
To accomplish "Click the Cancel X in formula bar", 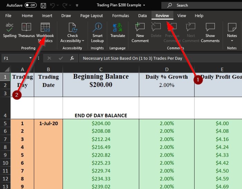I will pyautogui.click(x=49, y=58).
